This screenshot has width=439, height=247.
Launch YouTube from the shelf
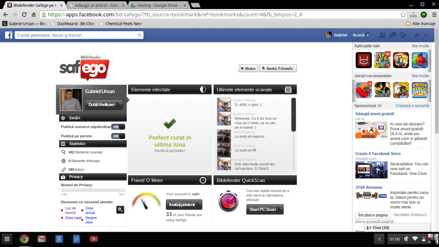click(x=94, y=239)
